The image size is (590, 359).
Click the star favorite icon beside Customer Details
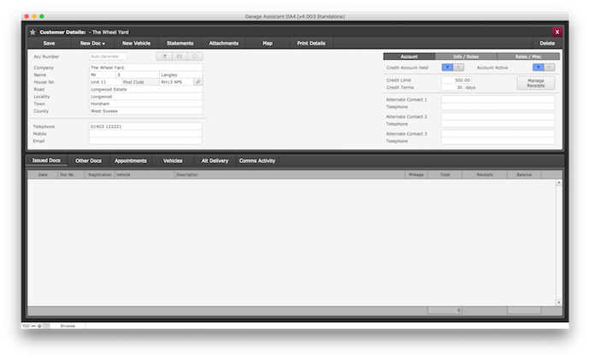tap(32, 32)
